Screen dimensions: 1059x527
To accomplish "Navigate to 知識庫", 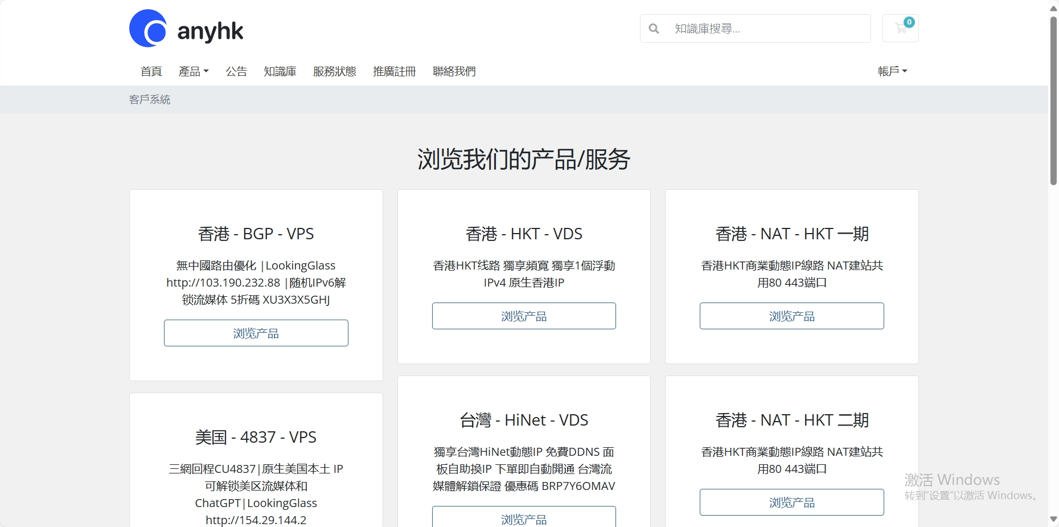I will pos(280,71).
